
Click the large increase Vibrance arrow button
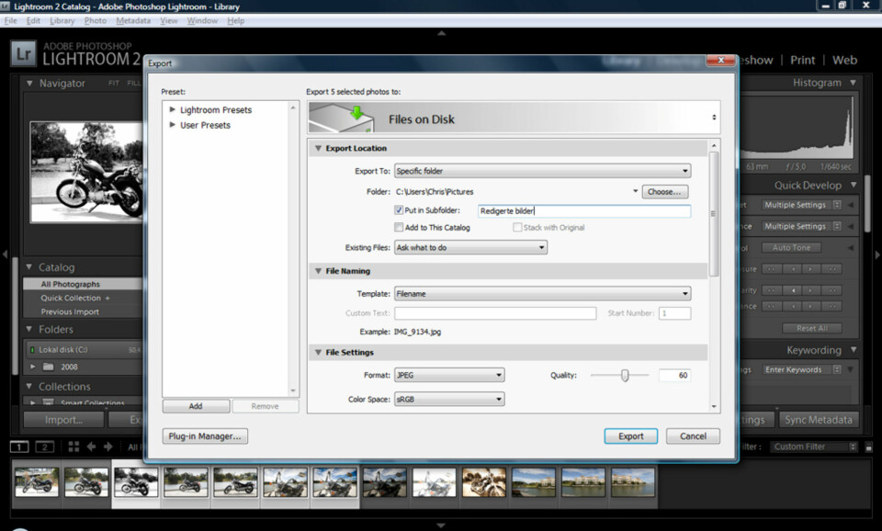click(832, 306)
